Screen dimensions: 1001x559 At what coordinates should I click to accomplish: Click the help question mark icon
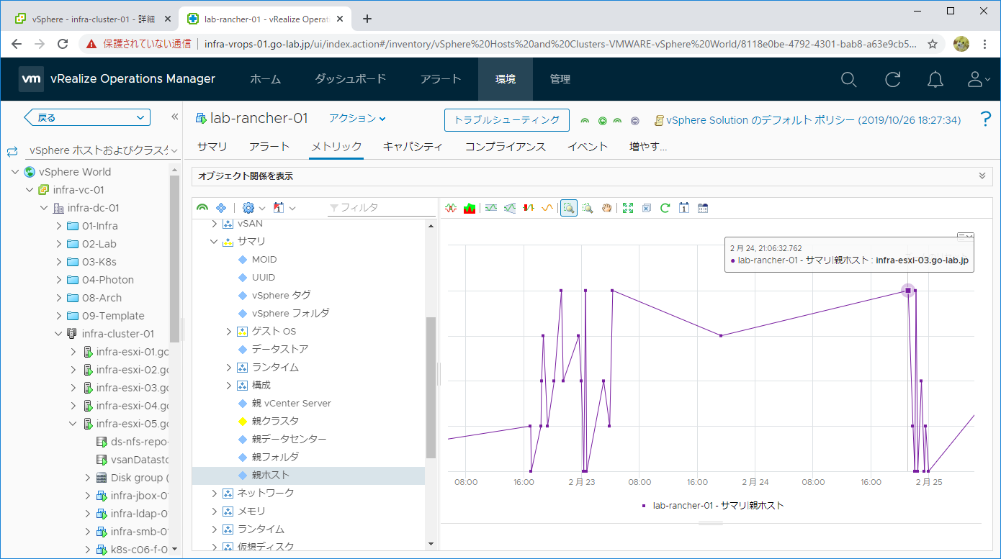(986, 119)
